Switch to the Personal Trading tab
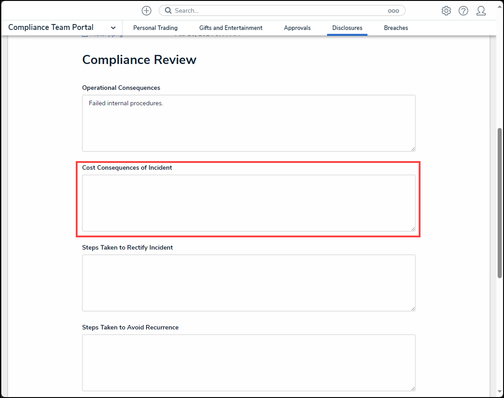The height and width of the screenshot is (398, 504). 155,28
